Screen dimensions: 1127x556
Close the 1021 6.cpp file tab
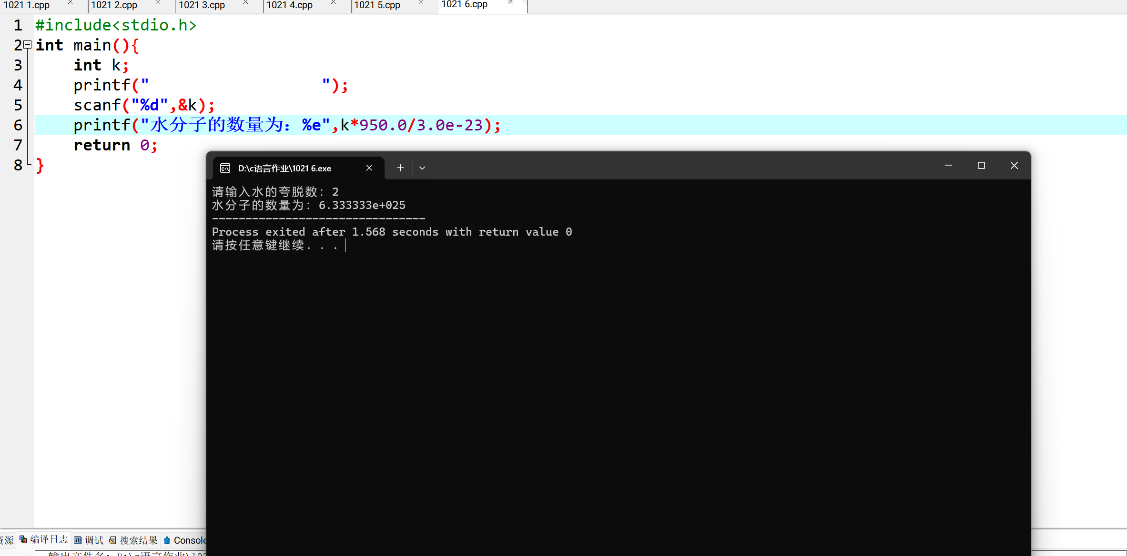click(510, 3)
